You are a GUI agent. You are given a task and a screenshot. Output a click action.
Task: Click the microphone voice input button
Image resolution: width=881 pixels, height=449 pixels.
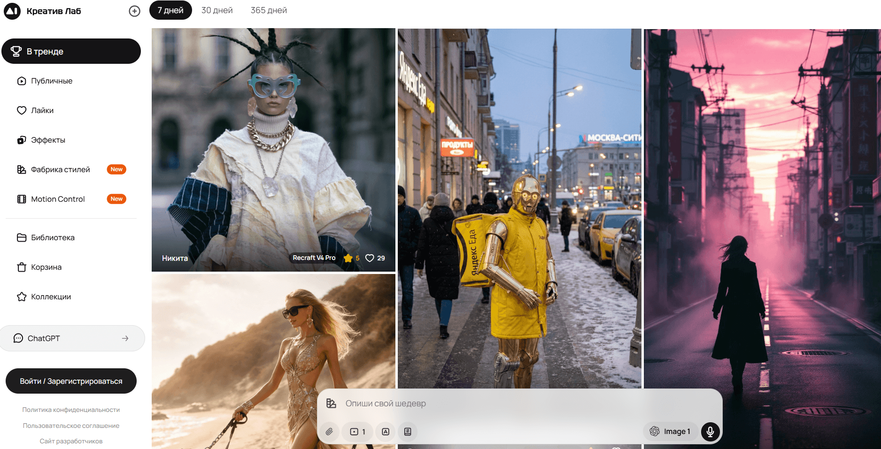click(x=710, y=431)
